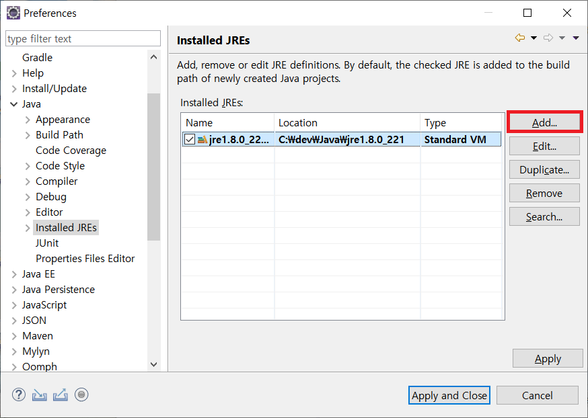Select the Build Path tree item
The height and width of the screenshot is (418, 588).
tap(59, 135)
